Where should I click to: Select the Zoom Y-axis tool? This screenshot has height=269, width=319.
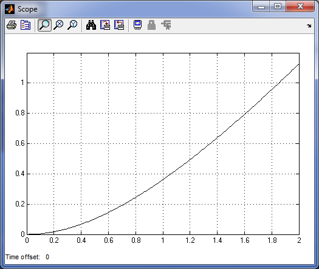point(72,26)
